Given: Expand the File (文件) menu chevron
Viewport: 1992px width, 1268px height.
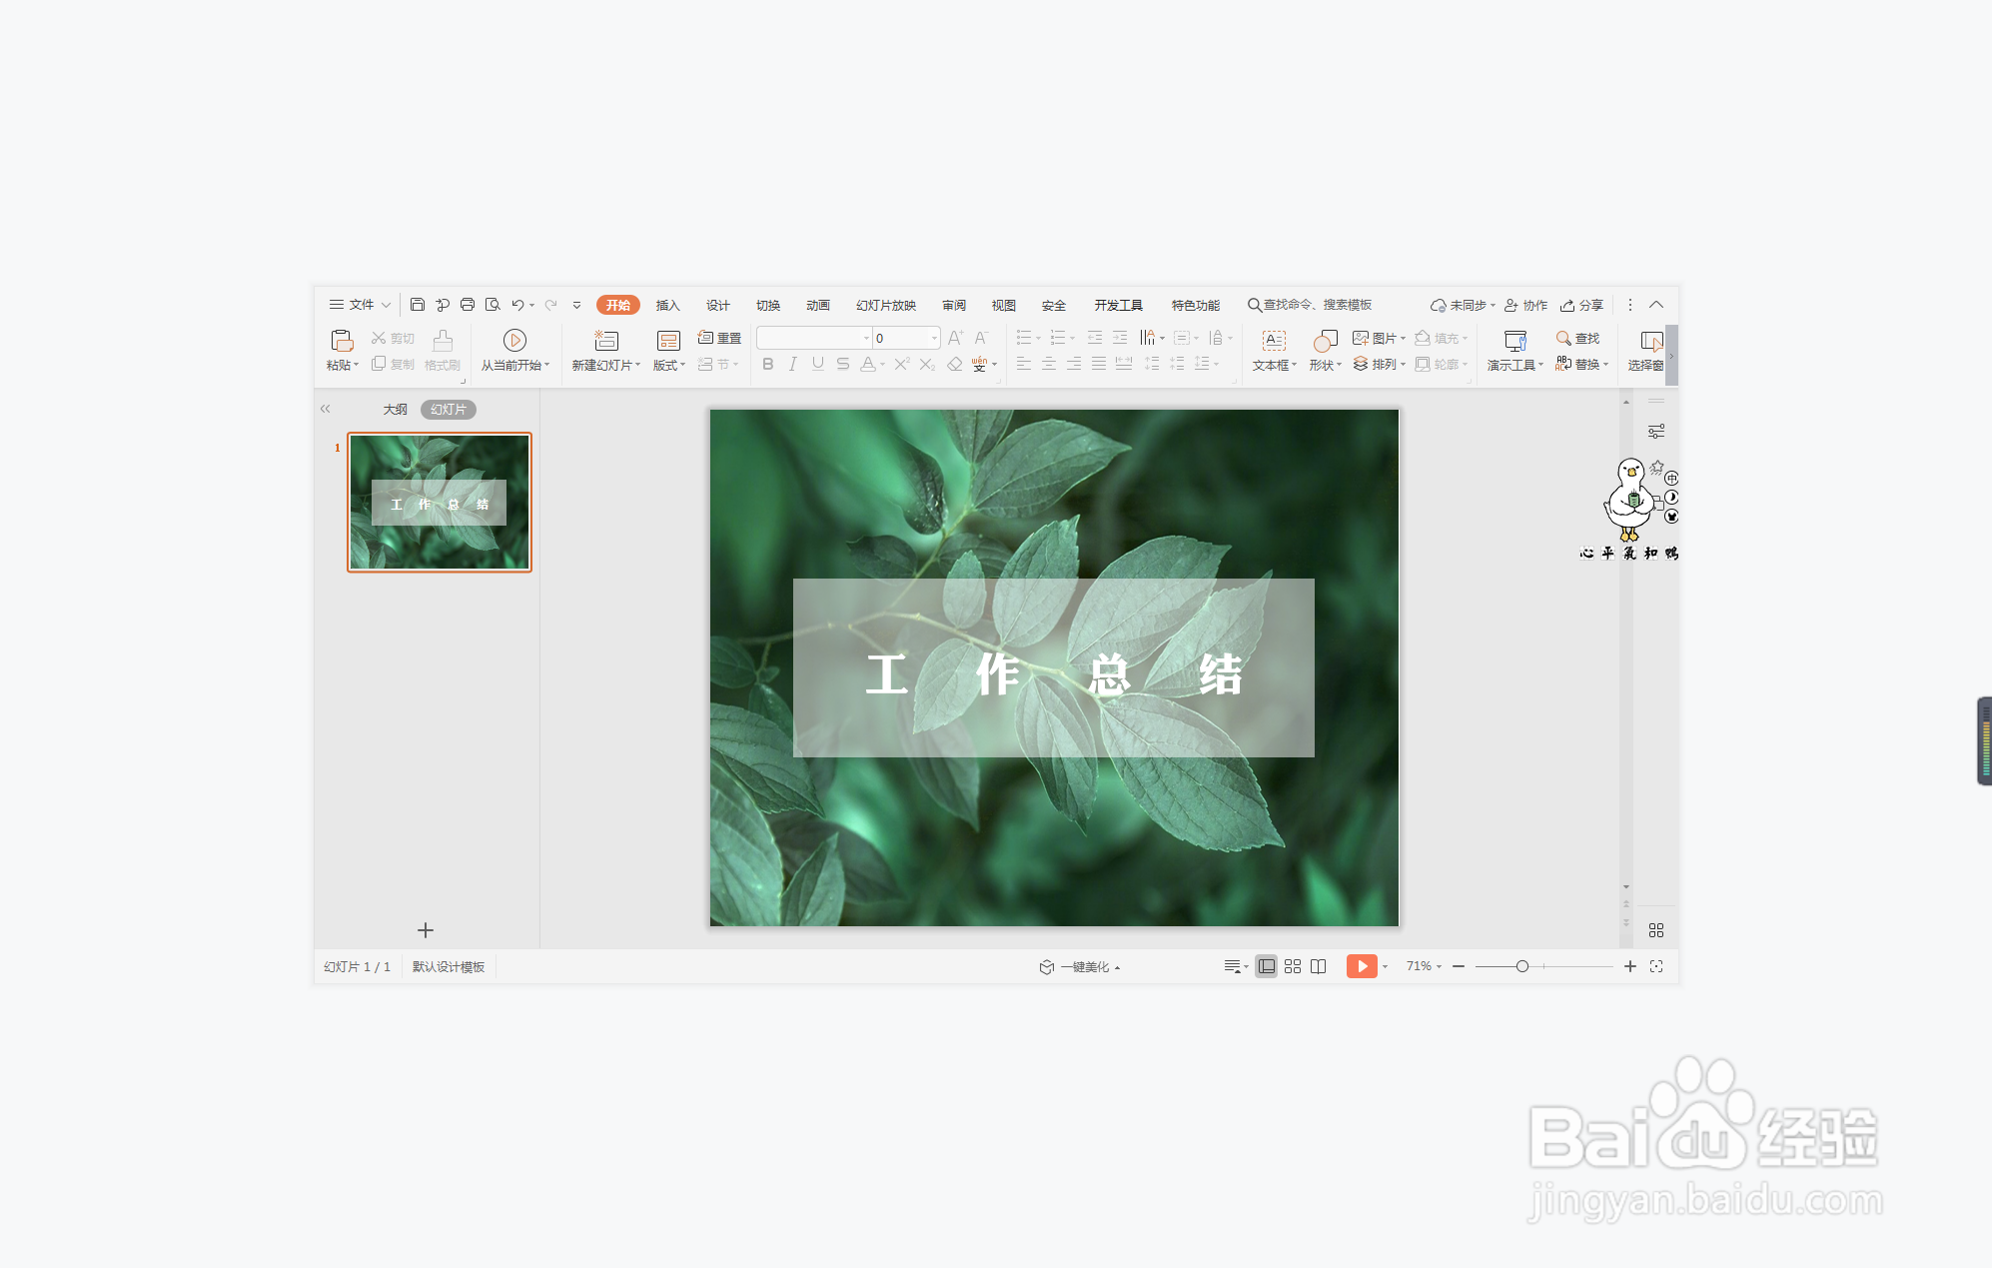Looking at the screenshot, I should point(386,305).
